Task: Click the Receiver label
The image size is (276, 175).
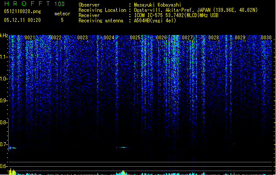Action: (89, 15)
